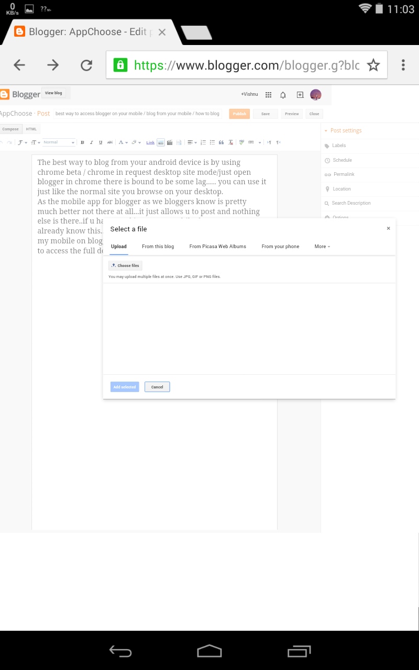Select the From this blog tab
Image resolution: width=419 pixels, height=670 pixels.
[158, 247]
